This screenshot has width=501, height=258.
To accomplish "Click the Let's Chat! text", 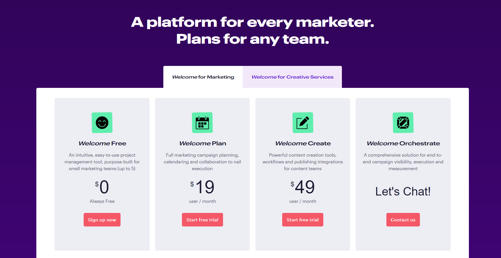I will click(x=403, y=192).
